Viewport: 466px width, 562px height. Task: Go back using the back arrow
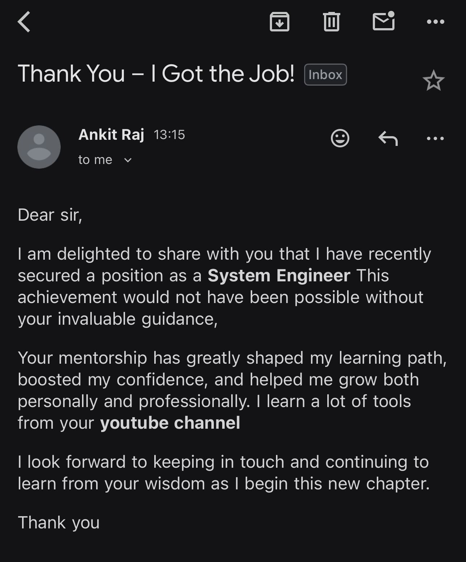tap(24, 22)
